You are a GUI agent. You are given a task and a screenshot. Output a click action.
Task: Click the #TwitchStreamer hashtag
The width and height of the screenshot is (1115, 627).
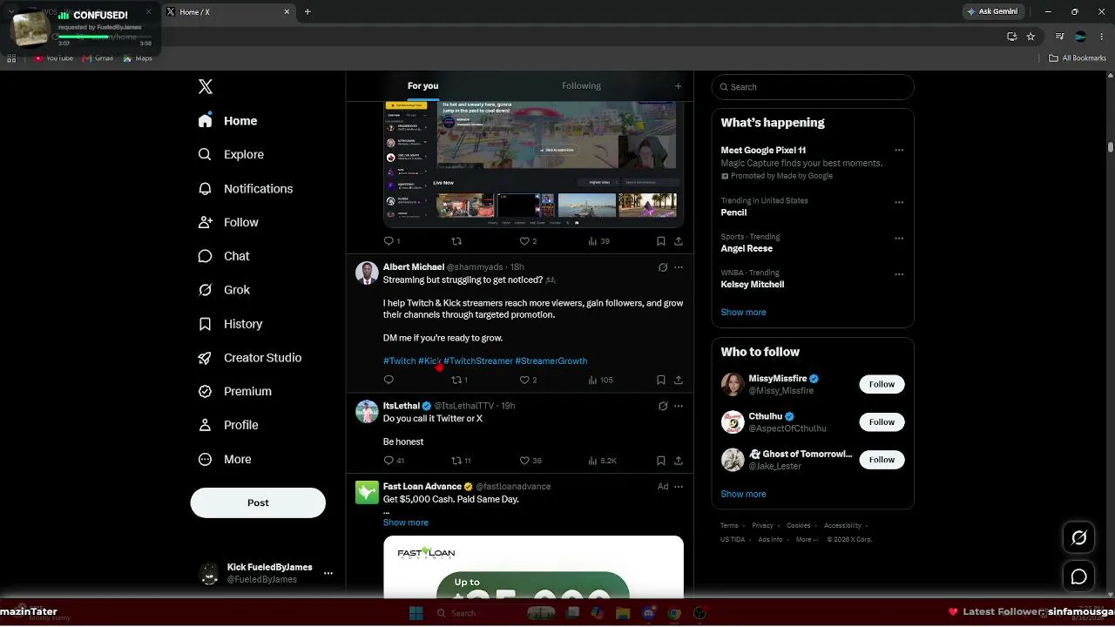click(477, 361)
